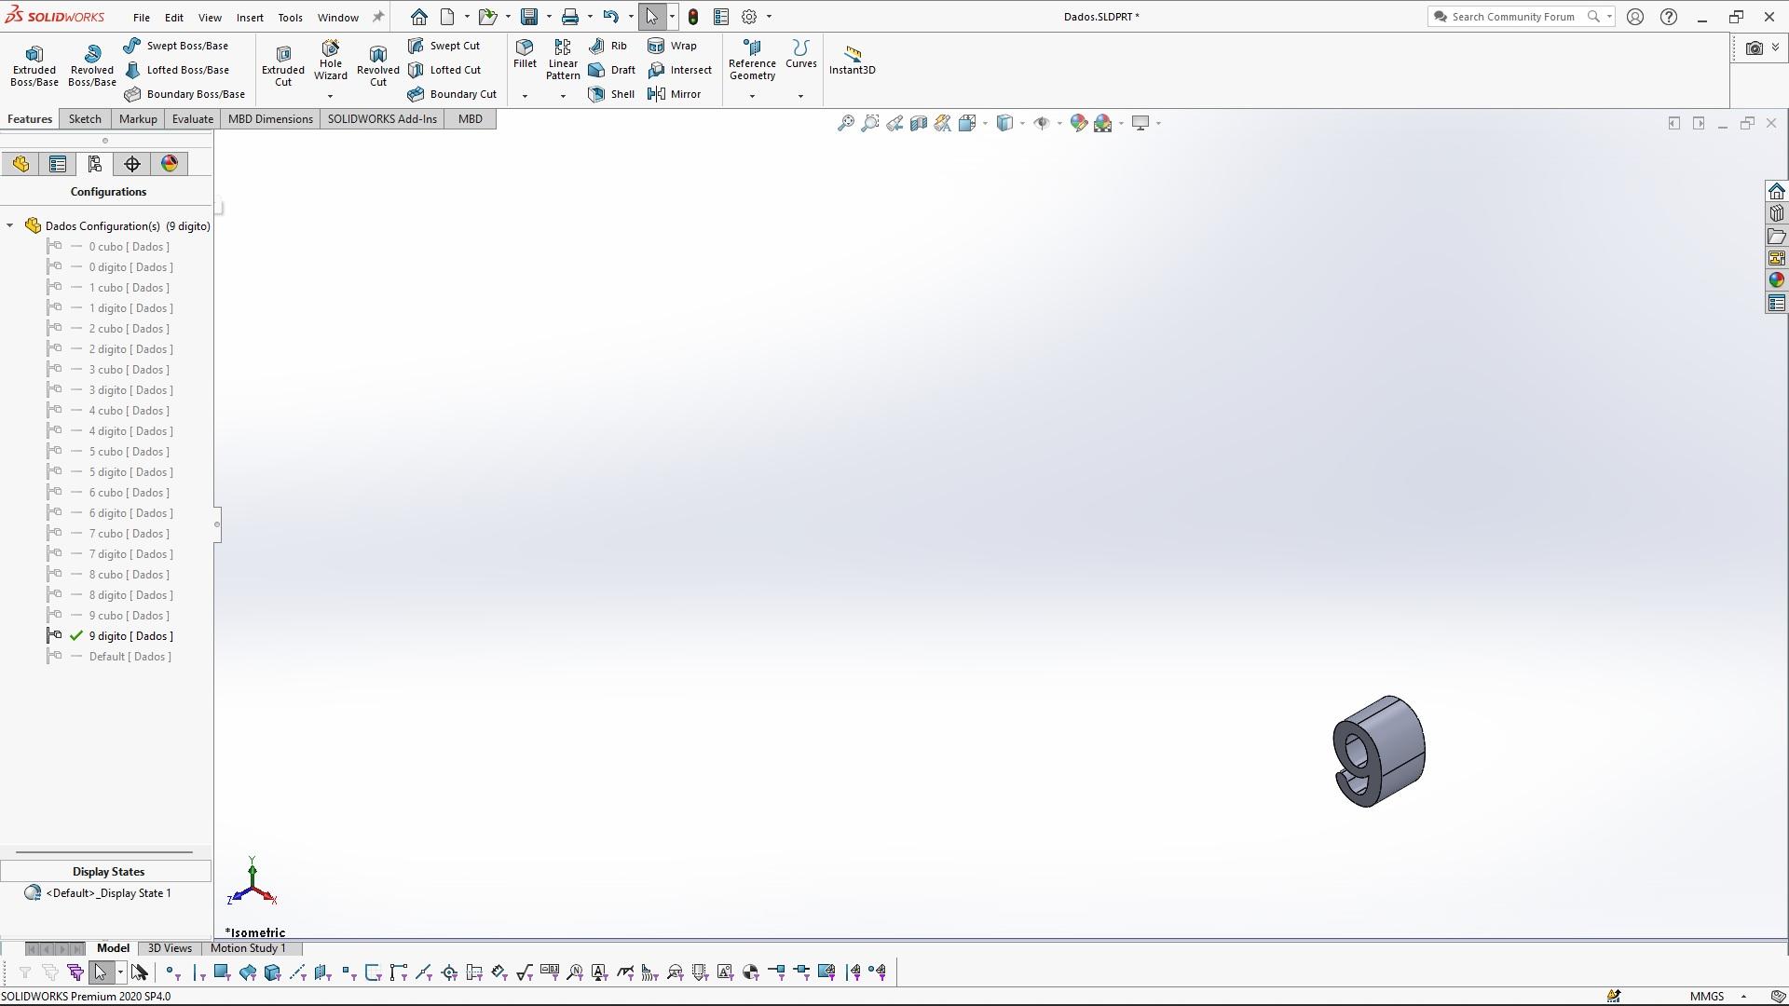Apply the Draft tool
Viewport: 1789px width, 1006px height.
tap(611, 70)
